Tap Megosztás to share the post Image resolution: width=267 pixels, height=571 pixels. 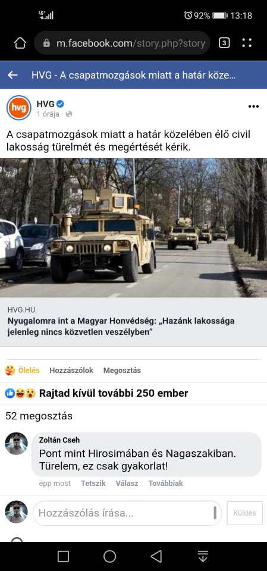122,371
